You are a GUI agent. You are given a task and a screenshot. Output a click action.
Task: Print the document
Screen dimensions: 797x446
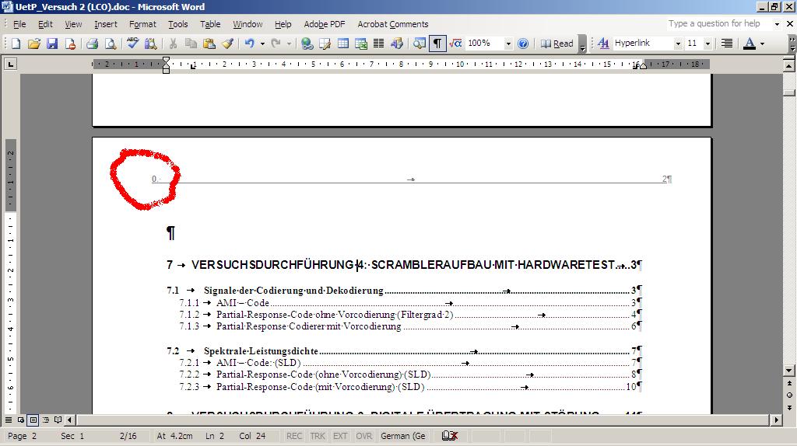pos(92,44)
